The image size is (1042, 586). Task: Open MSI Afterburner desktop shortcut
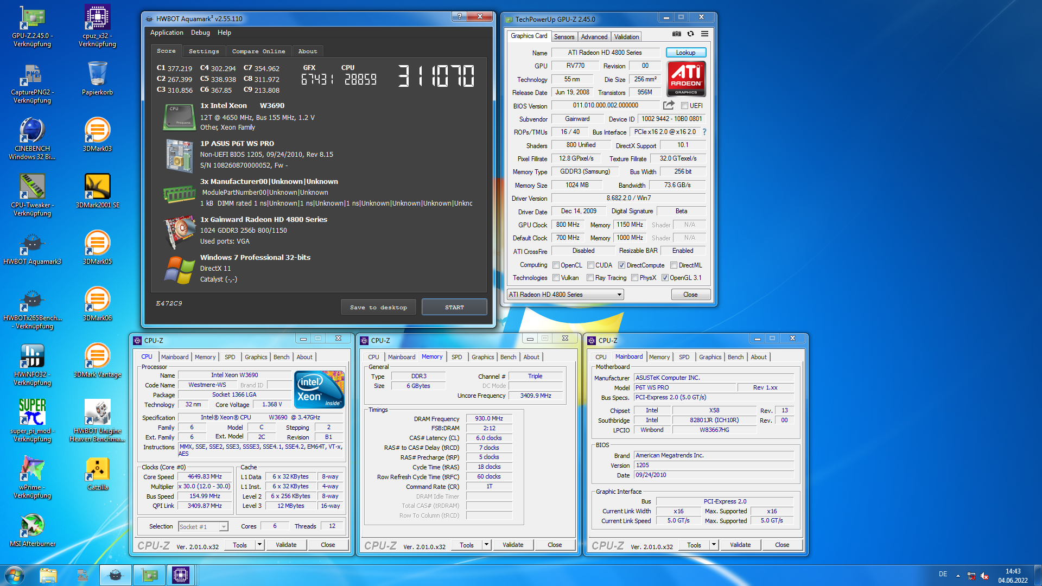point(33,530)
